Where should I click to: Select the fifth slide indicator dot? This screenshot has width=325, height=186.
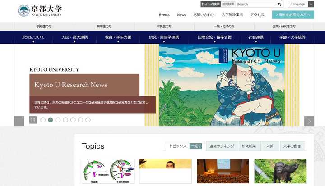(73, 120)
